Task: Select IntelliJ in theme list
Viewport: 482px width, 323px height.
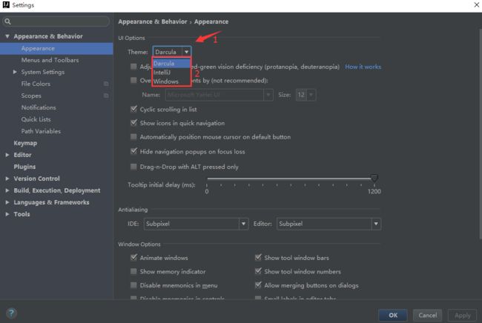Action: tap(171, 73)
